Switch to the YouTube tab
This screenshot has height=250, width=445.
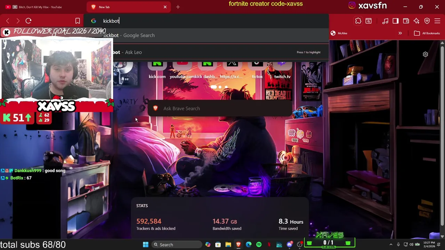[x=42, y=7]
